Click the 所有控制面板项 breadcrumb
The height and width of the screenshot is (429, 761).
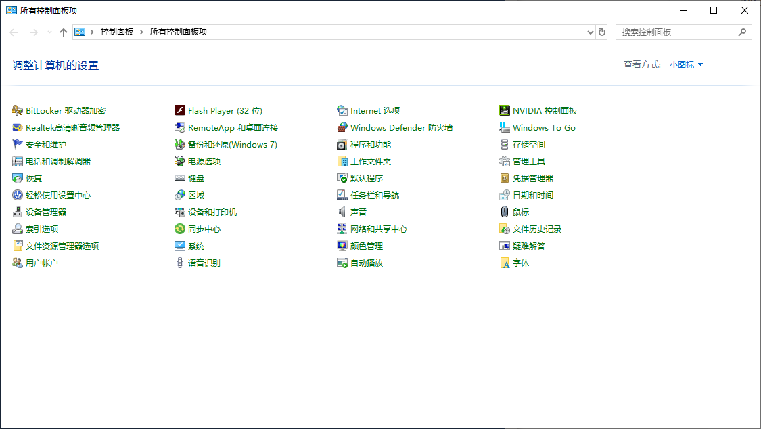pyautogui.click(x=179, y=32)
